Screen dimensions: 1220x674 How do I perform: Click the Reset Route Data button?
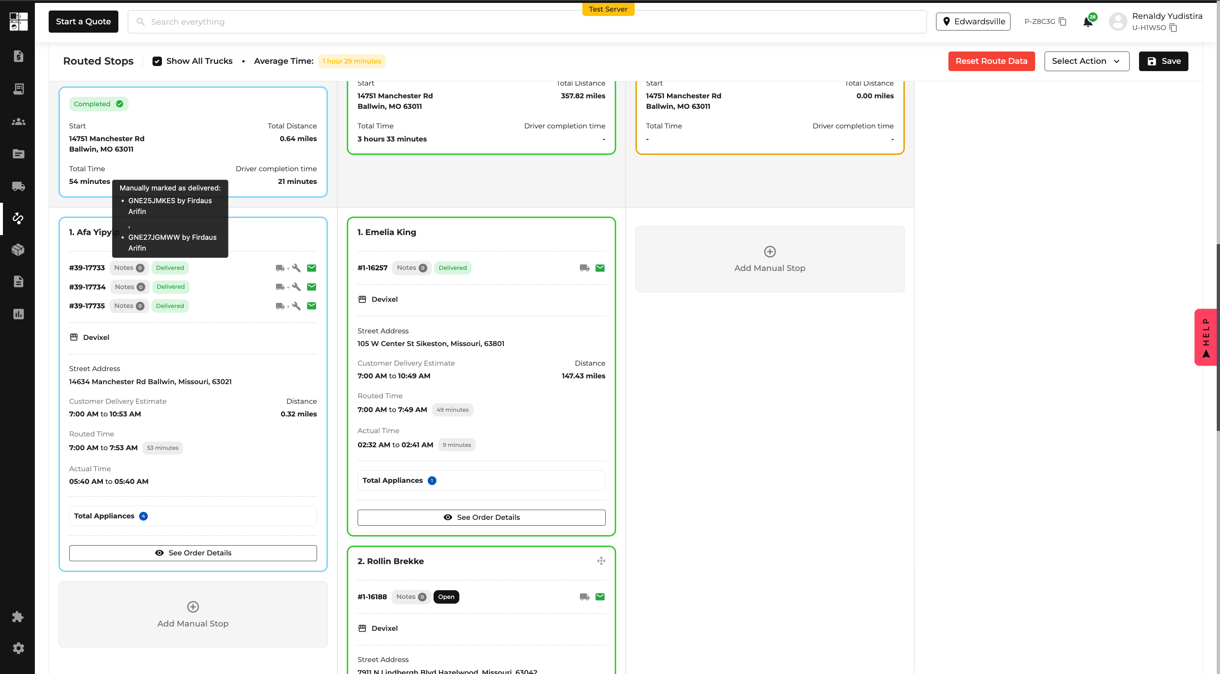[x=991, y=61]
